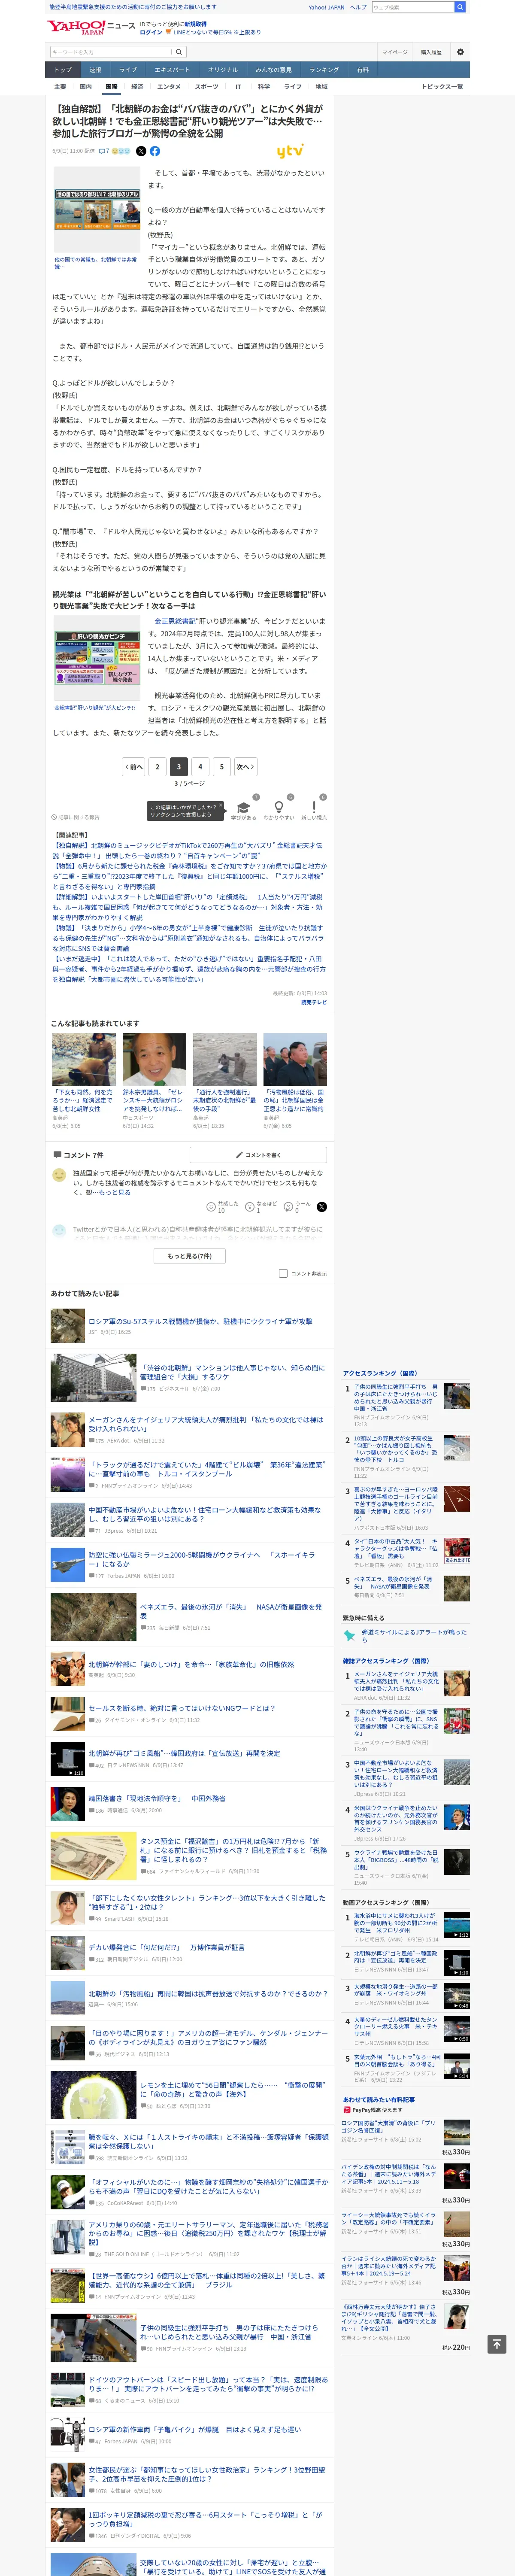Open ベネズエラ、最後の氷河が「消失」 article link

[230, 1611]
